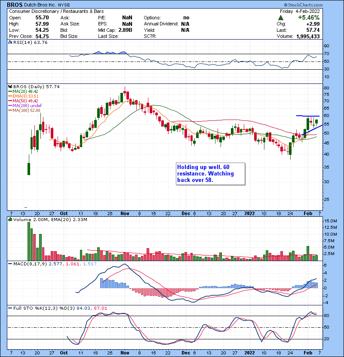Click the Chg value +2.99

coord(313,24)
